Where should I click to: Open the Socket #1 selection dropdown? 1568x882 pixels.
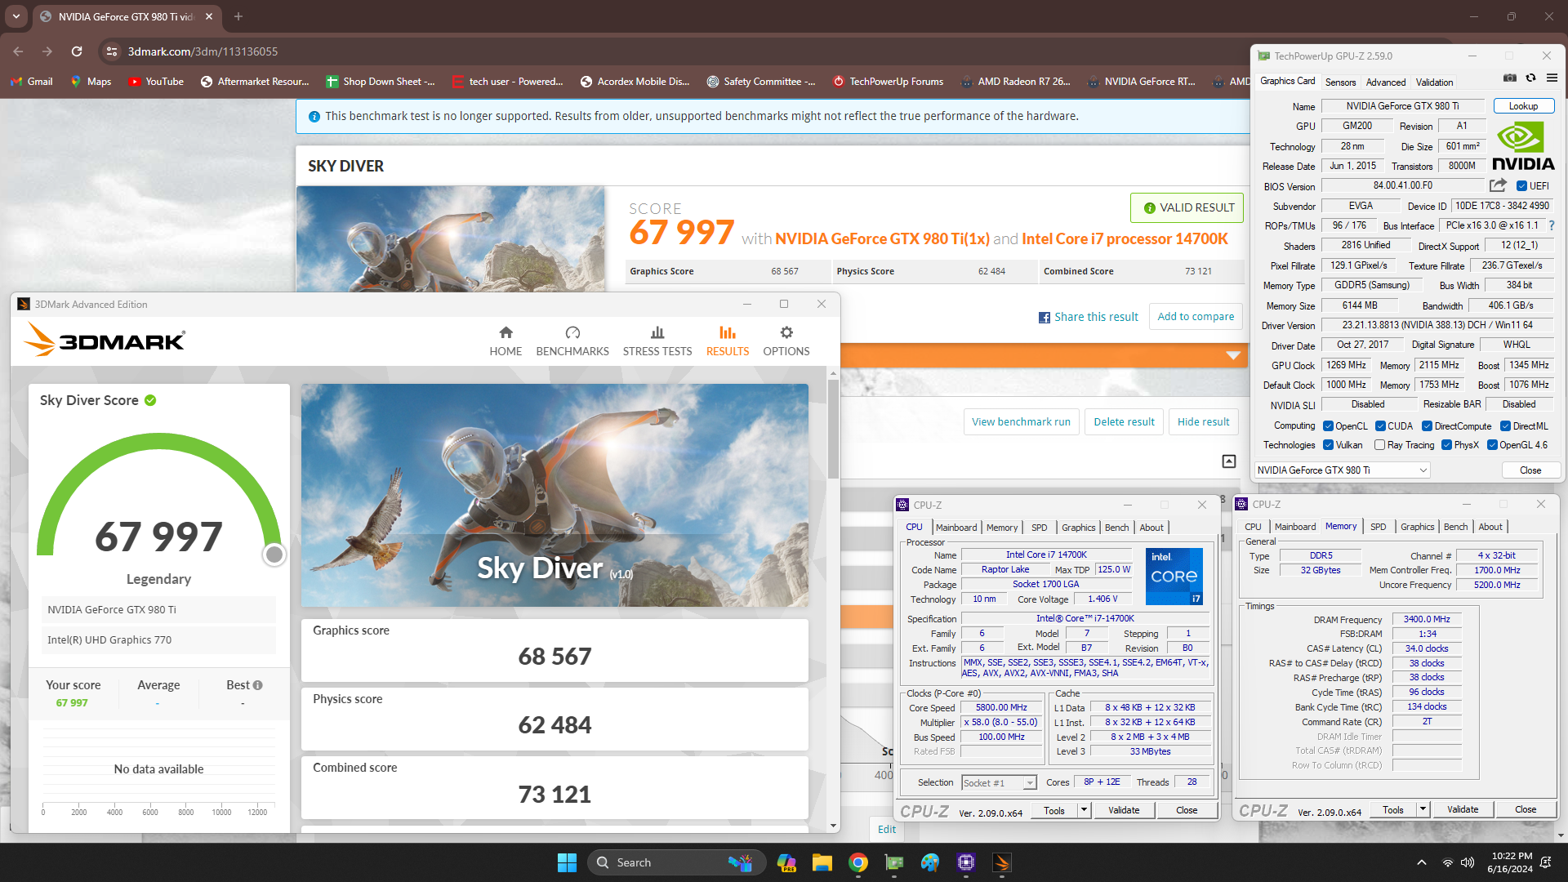(999, 783)
